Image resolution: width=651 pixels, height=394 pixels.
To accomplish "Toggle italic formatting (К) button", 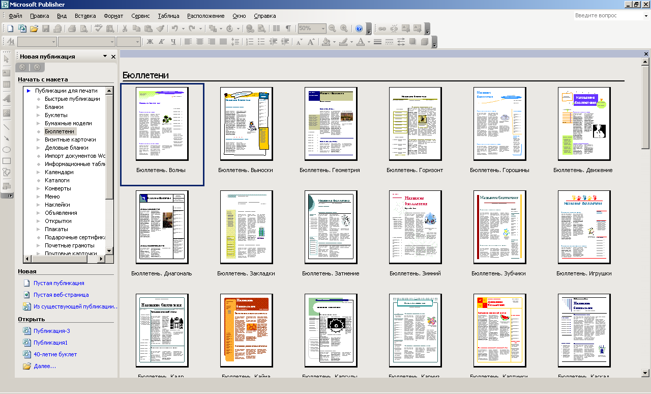I will (x=162, y=42).
